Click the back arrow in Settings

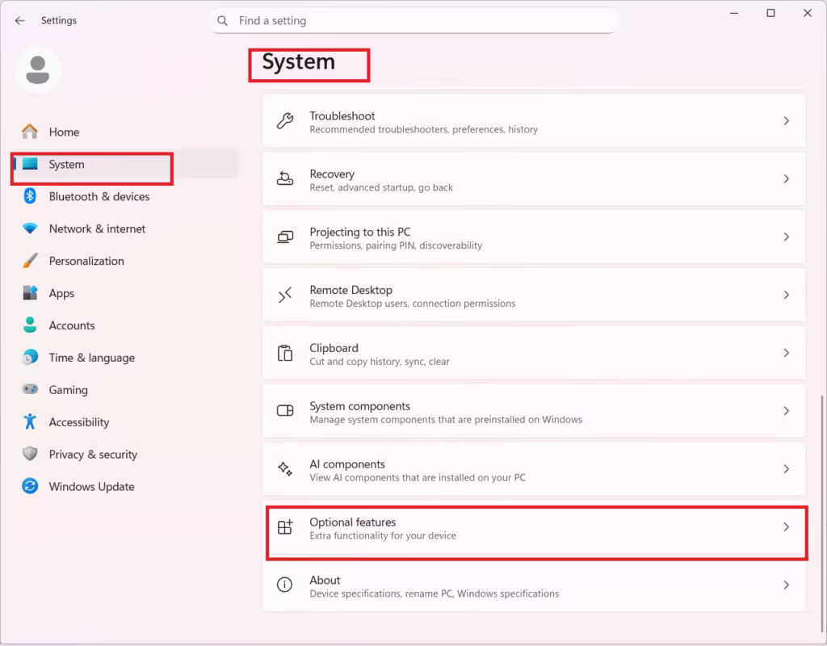tap(20, 20)
